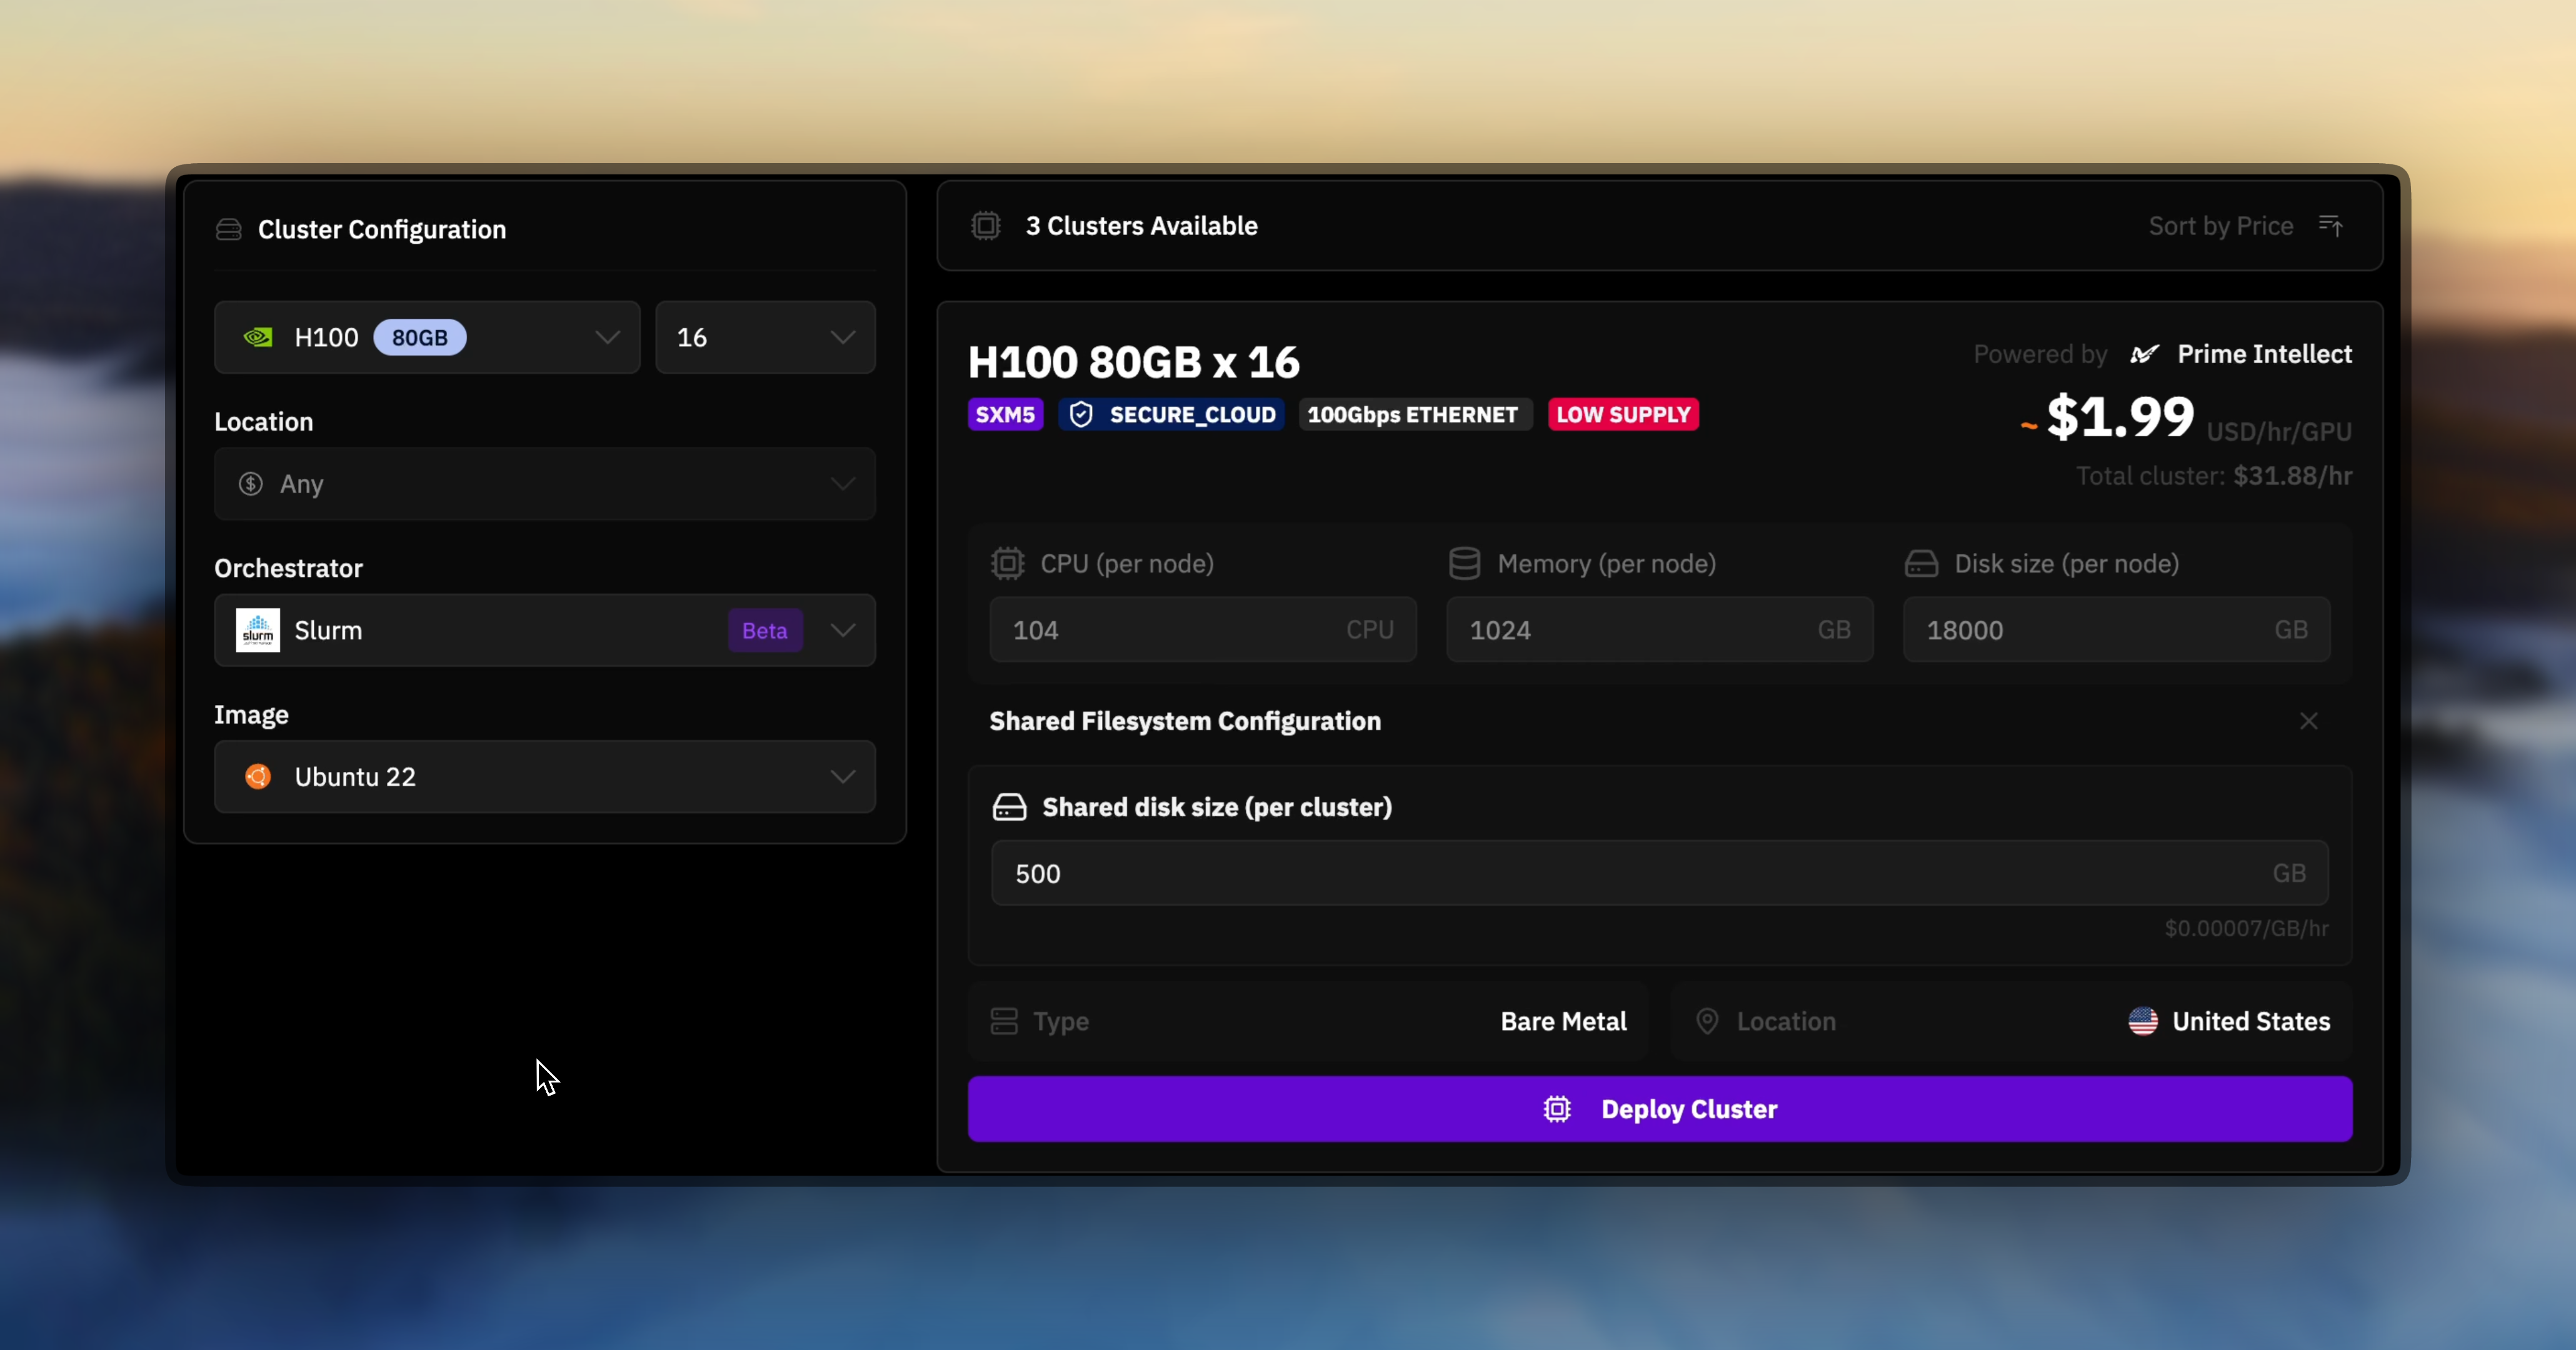Click the $1.99 per GPU price
Image resolution: width=2576 pixels, height=1350 pixels.
[x=2121, y=417]
